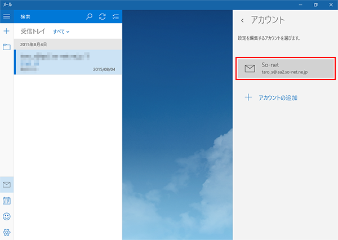Click the 受信トレイ inbox heading
Viewport: 338px width, 240px height.
tap(33, 32)
